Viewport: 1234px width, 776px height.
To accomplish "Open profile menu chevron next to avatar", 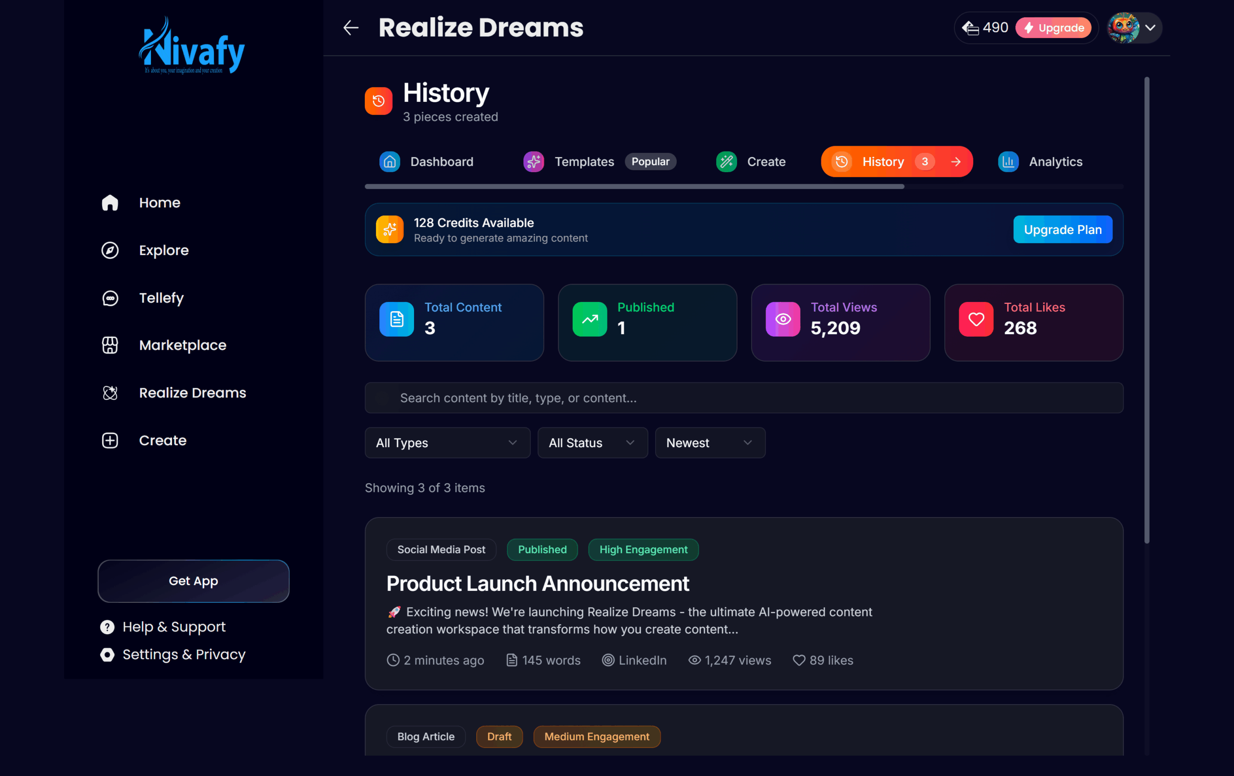I will pos(1150,27).
